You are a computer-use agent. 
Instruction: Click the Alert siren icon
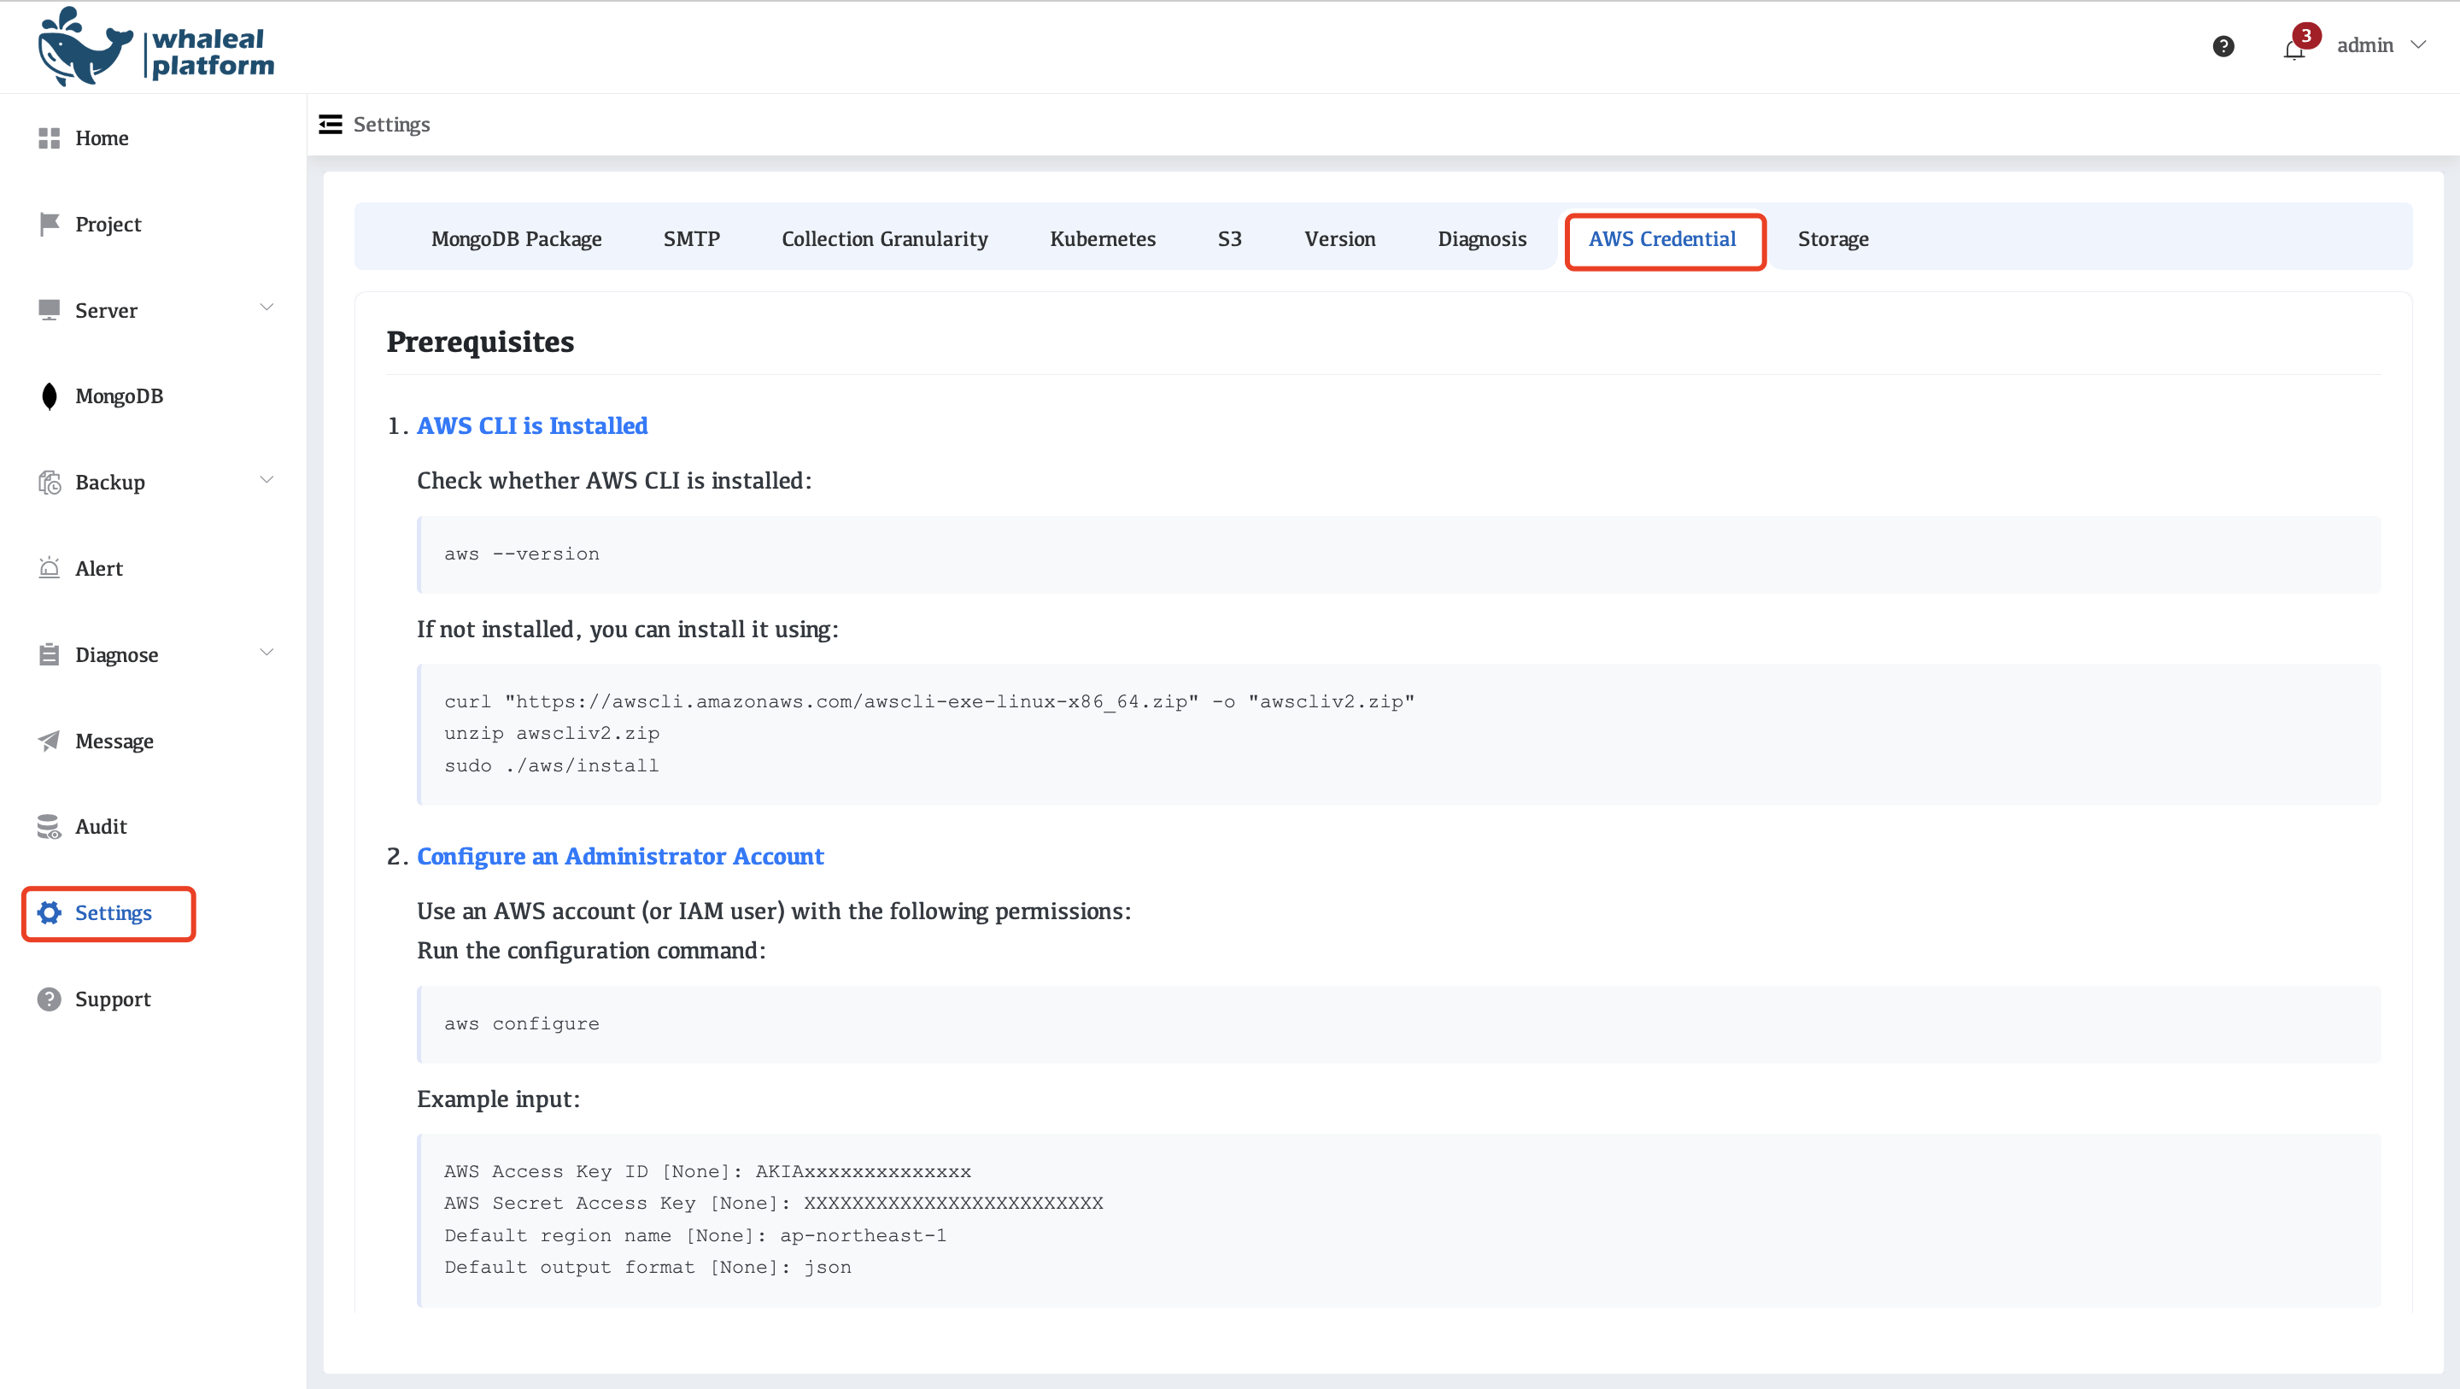point(49,568)
